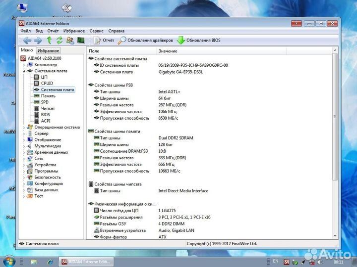Switch to the Меню tab
357x267 pixels.
(x=27, y=50)
